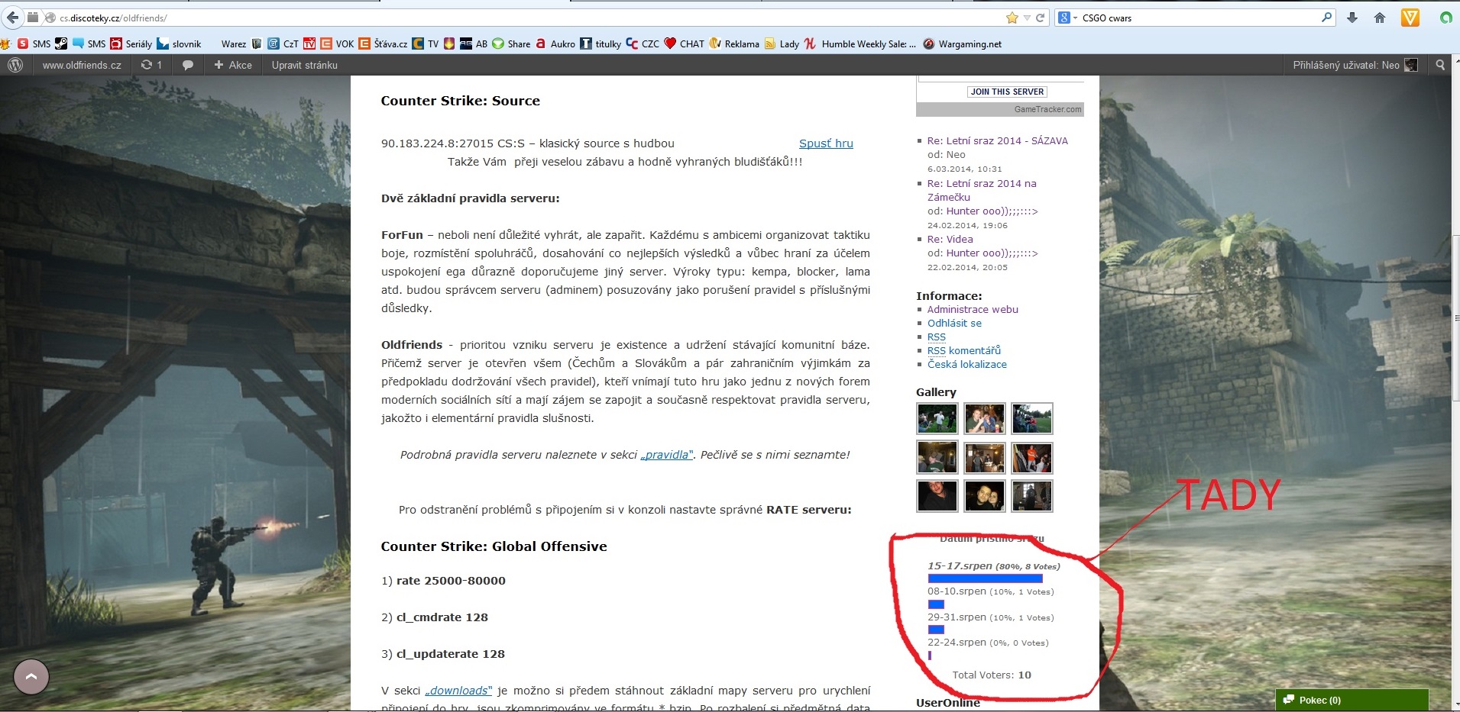
Task: Open the CHAT heart bookmark
Action: click(685, 43)
